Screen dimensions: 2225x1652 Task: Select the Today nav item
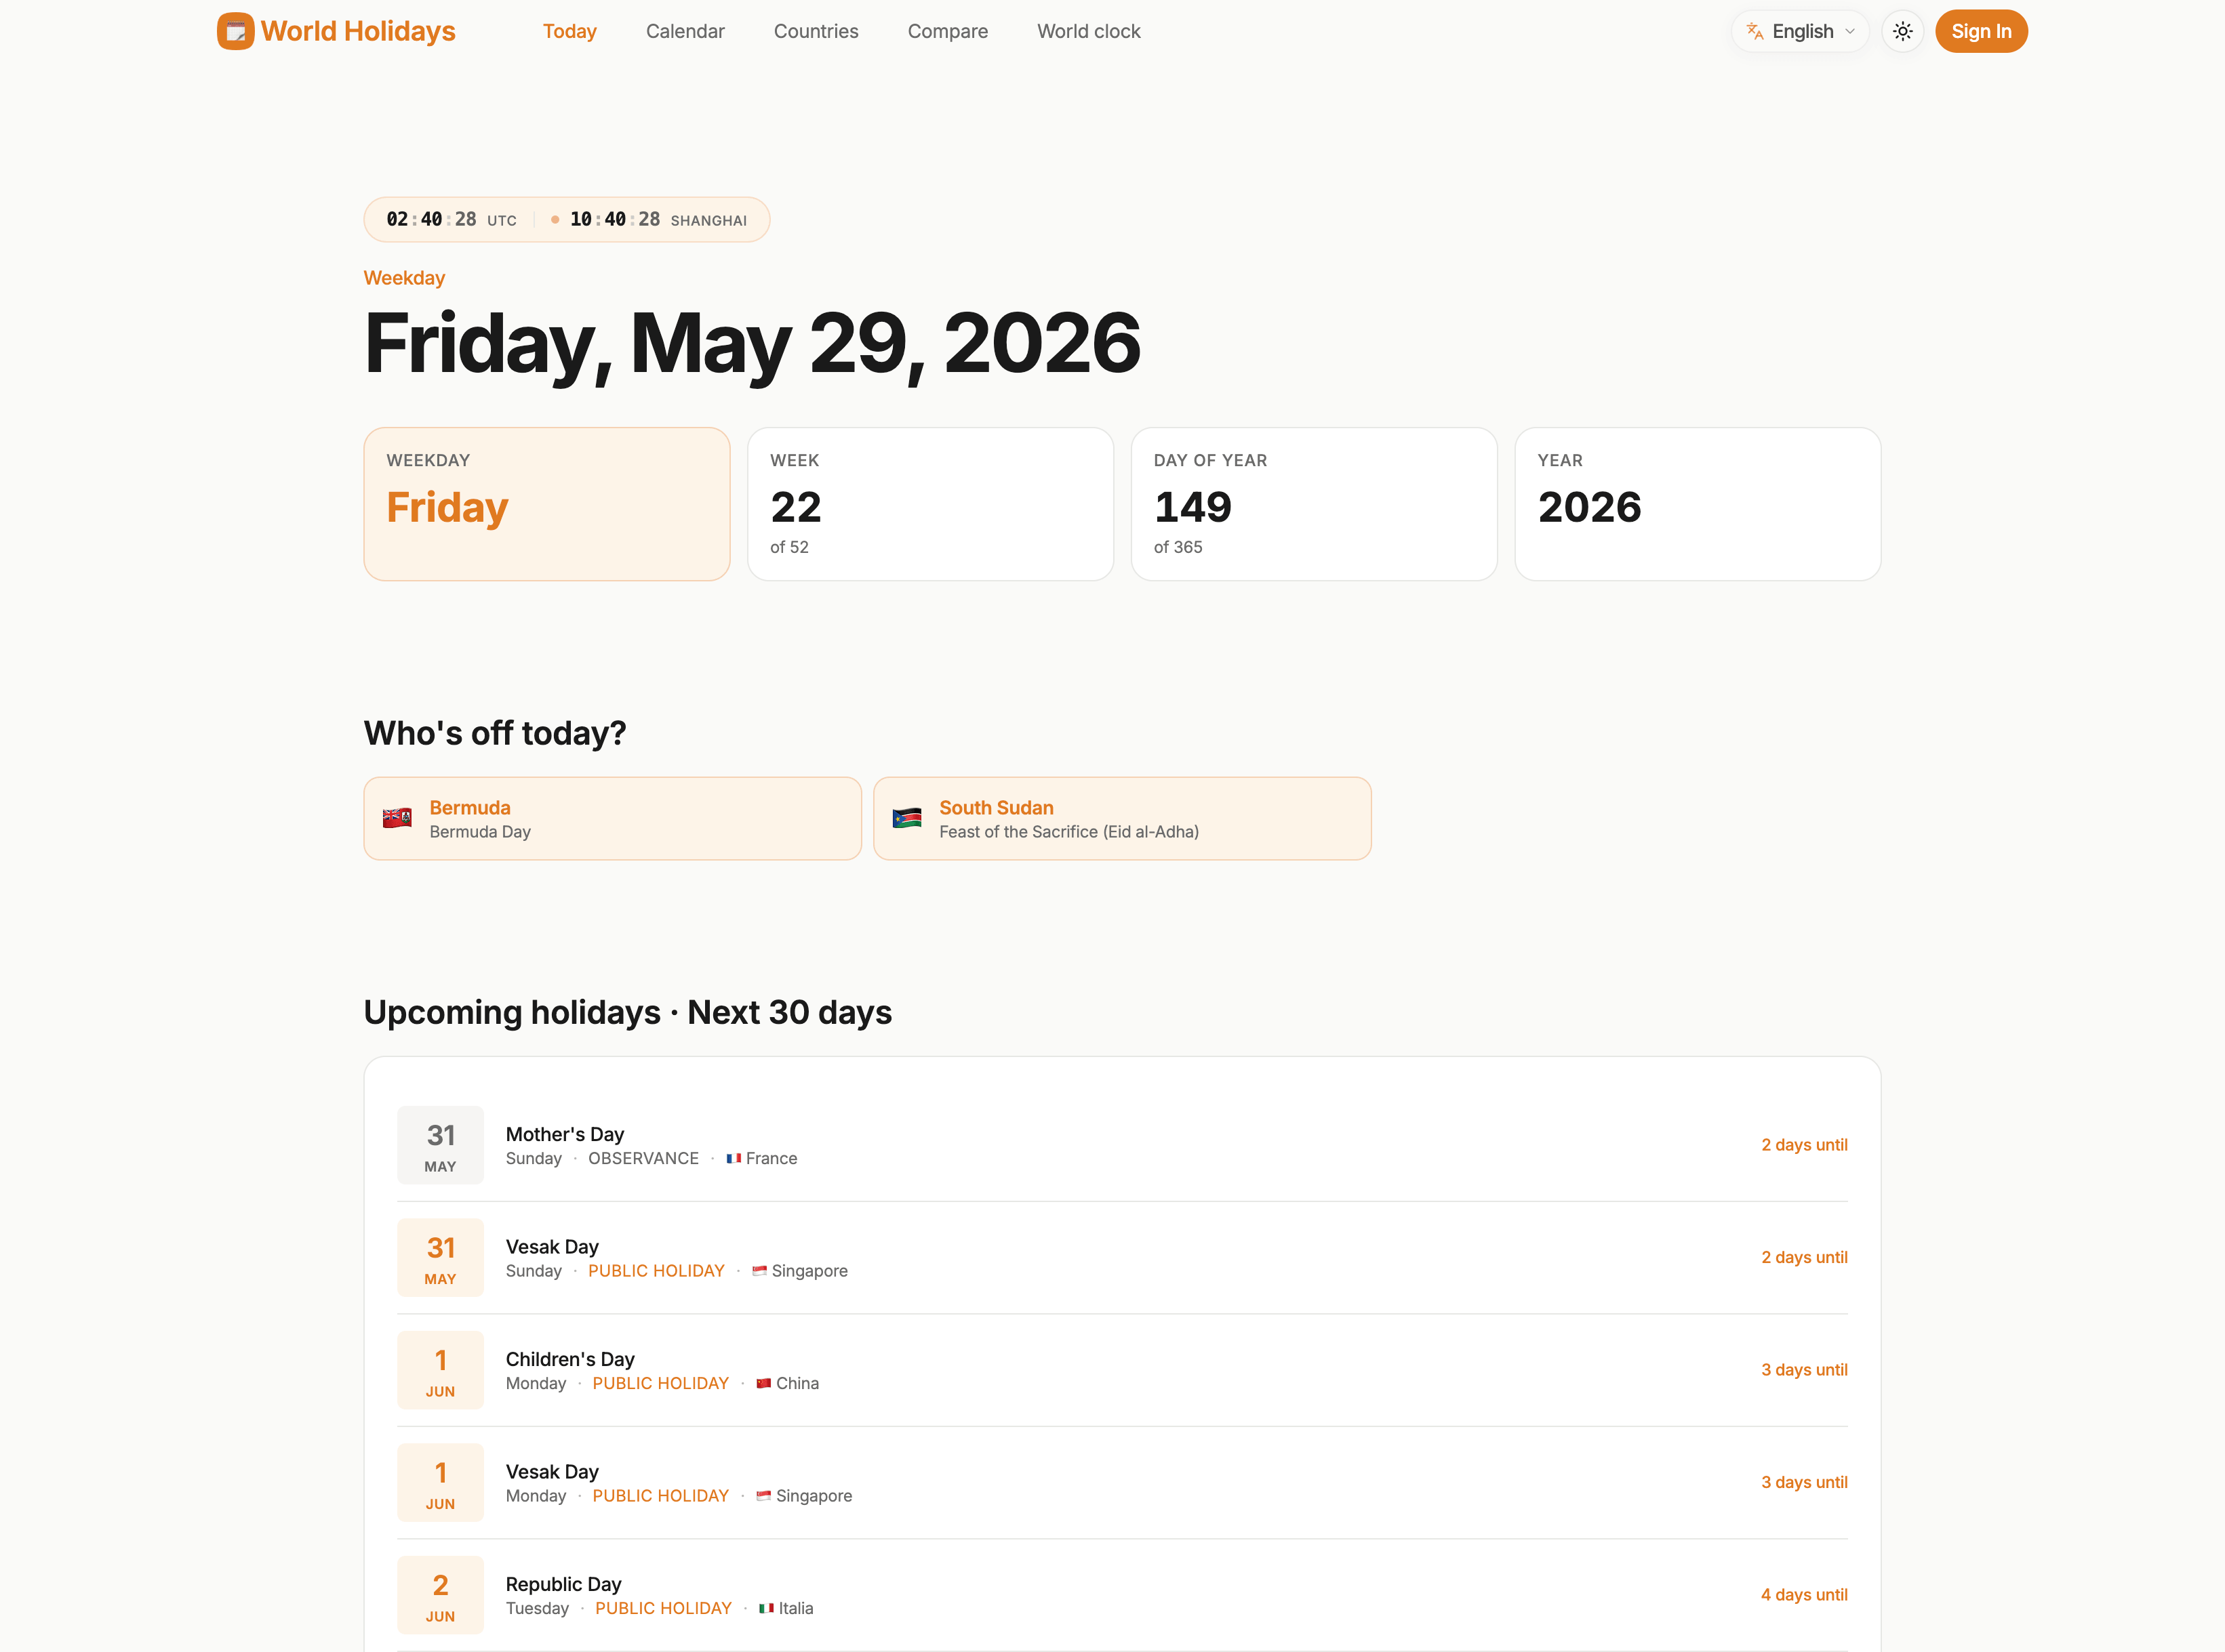(x=569, y=31)
